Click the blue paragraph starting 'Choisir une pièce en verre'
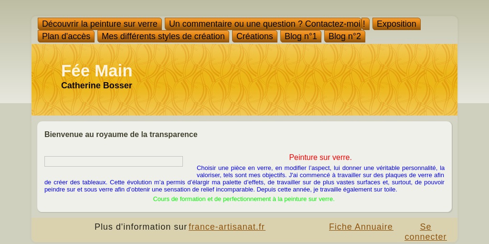Screen dimensions: 489x244 pyautogui.click(x=244, y=179)
